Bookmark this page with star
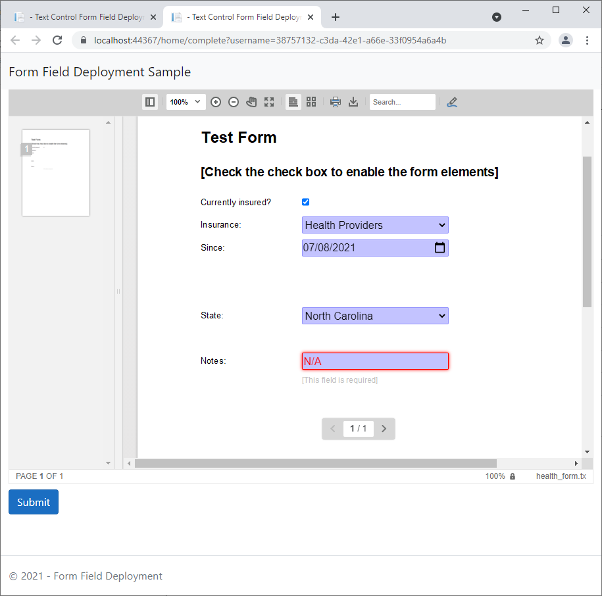The width and height of the screenshot is (602, 596). [539, 40]
